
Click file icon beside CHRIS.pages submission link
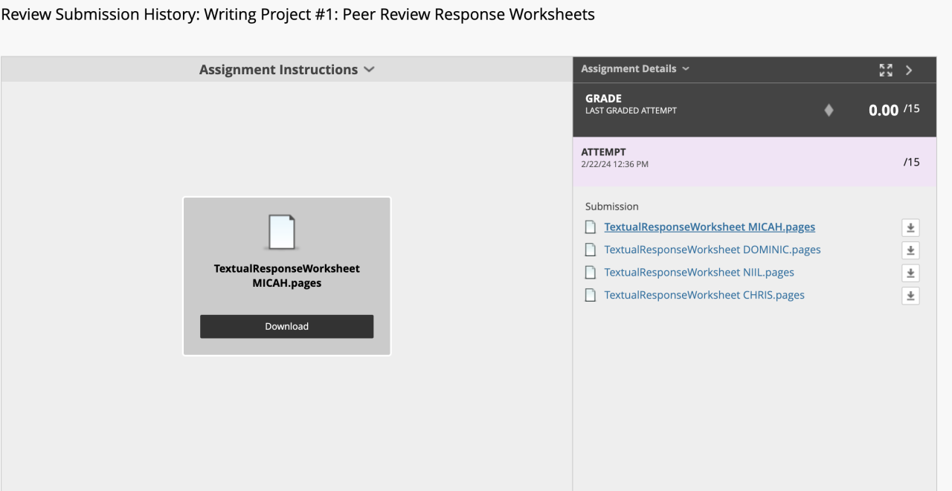click(591, 295)
